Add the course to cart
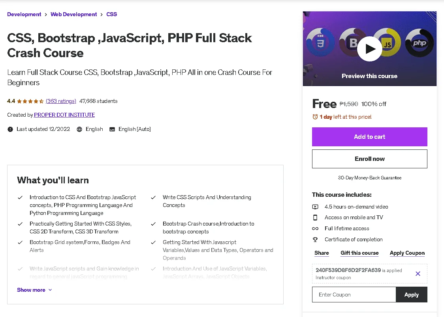The image size is (444, 317). click(369, 137)
